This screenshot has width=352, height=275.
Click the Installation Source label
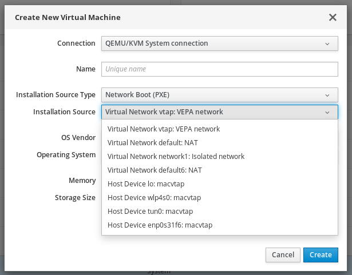64,112
